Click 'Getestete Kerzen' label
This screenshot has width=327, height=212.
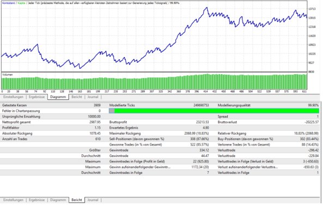[14, 105]
